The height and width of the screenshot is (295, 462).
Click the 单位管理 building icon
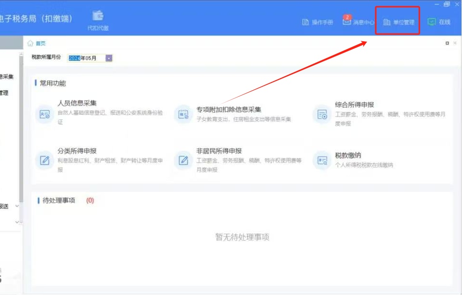tap(387, 22)
